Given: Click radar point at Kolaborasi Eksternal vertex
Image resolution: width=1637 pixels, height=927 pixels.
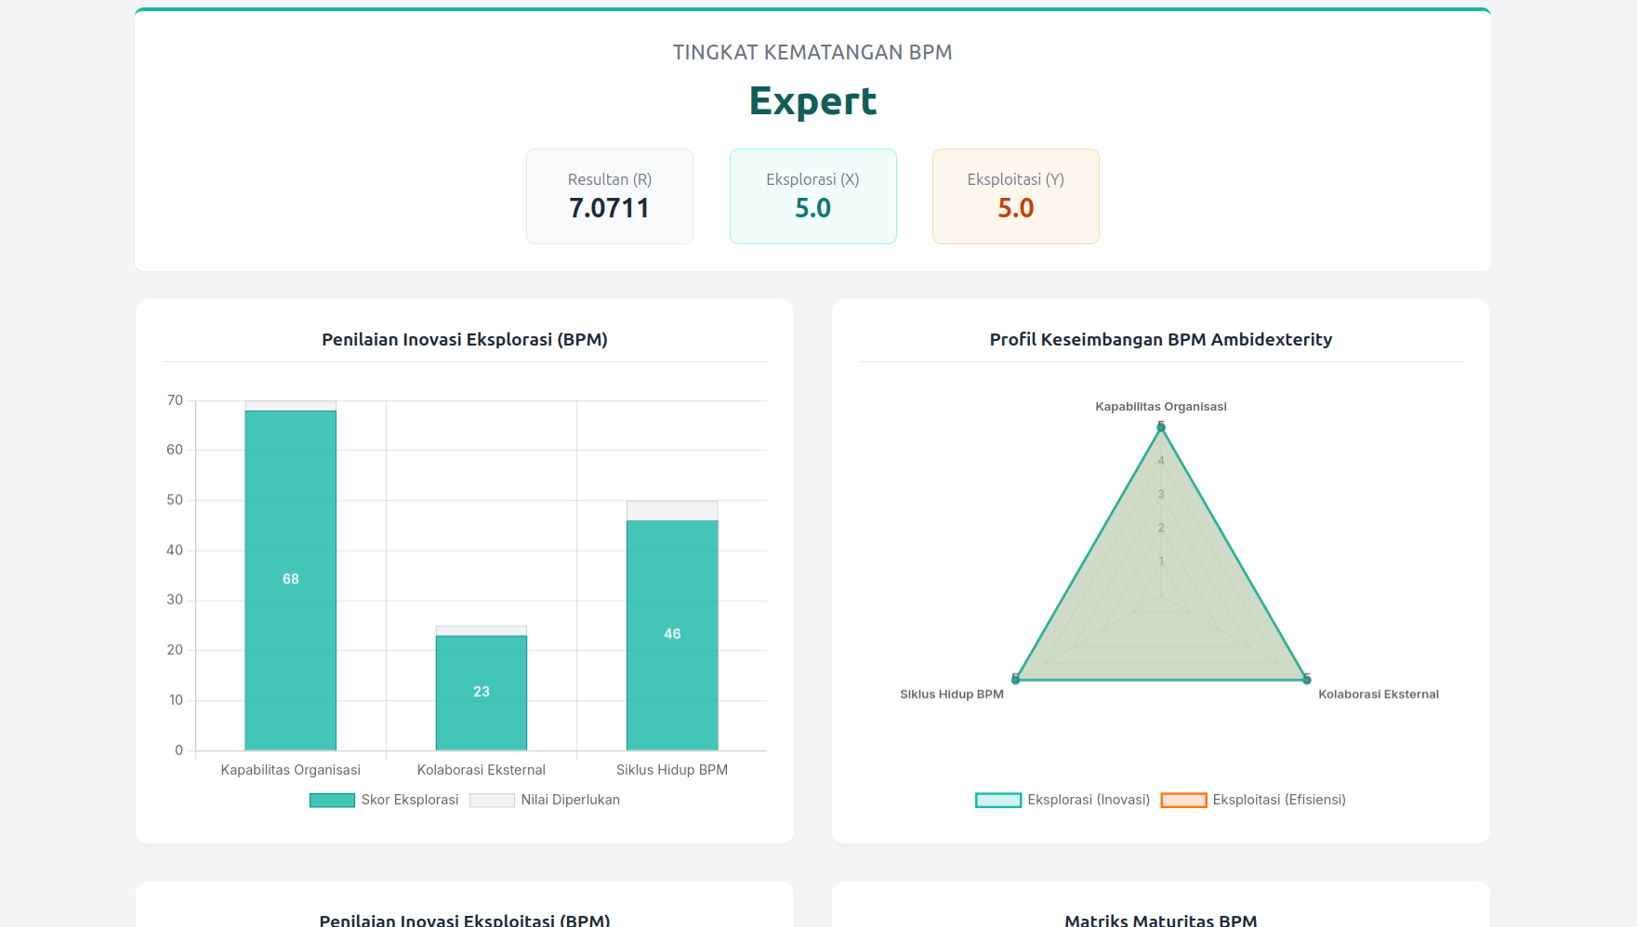Looking at the screenshot, I should coord(1306,680).
